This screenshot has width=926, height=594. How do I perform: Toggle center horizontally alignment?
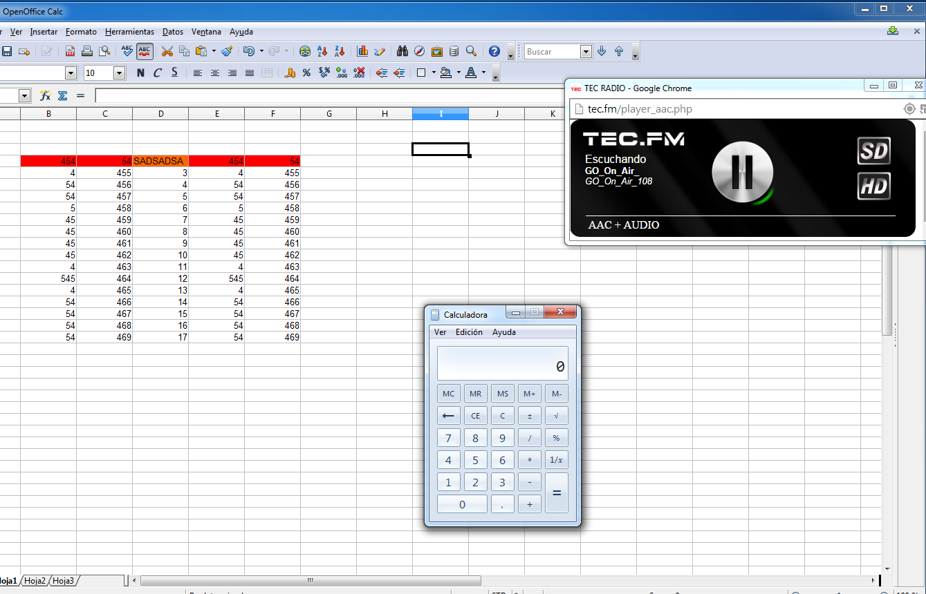215,73
